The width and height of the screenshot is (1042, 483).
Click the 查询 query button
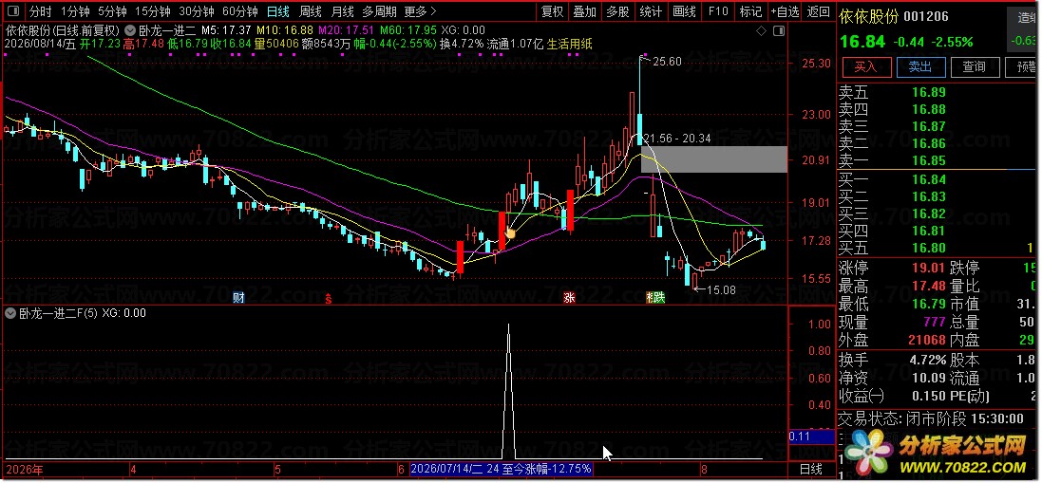(974, 67)
